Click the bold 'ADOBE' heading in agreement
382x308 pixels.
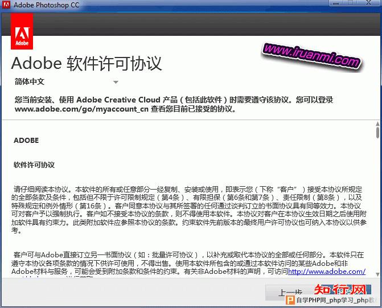(x=26, y=141)
